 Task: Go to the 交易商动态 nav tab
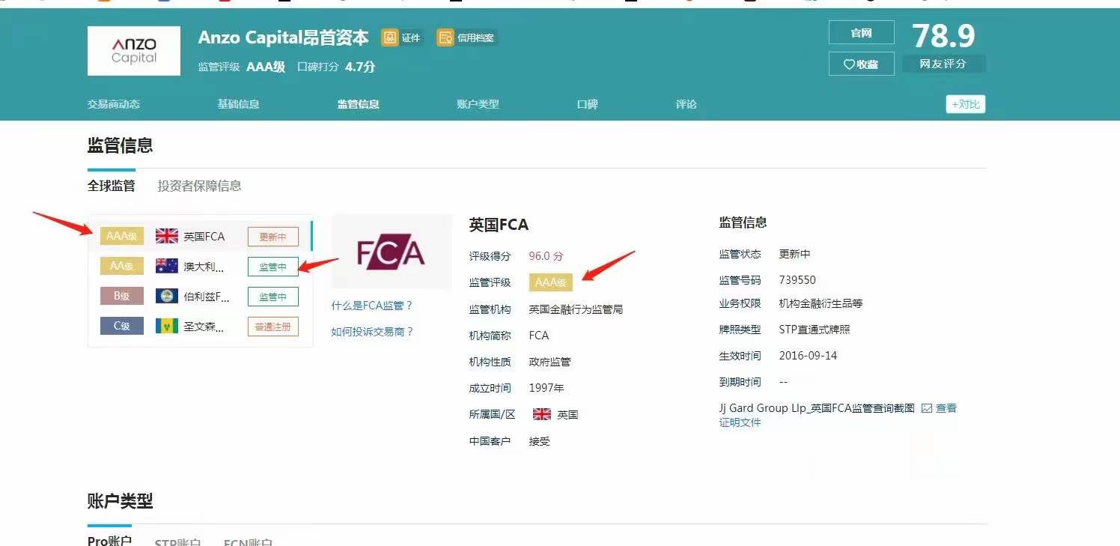(x=114, y=104)
